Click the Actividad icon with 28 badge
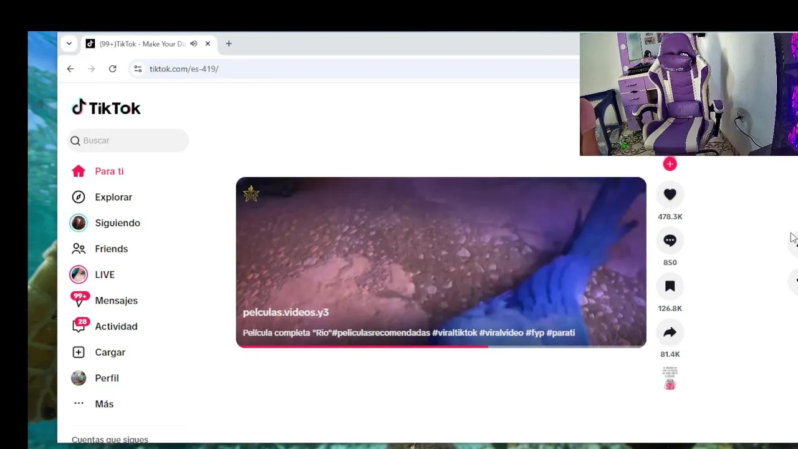 click(79, 326)
